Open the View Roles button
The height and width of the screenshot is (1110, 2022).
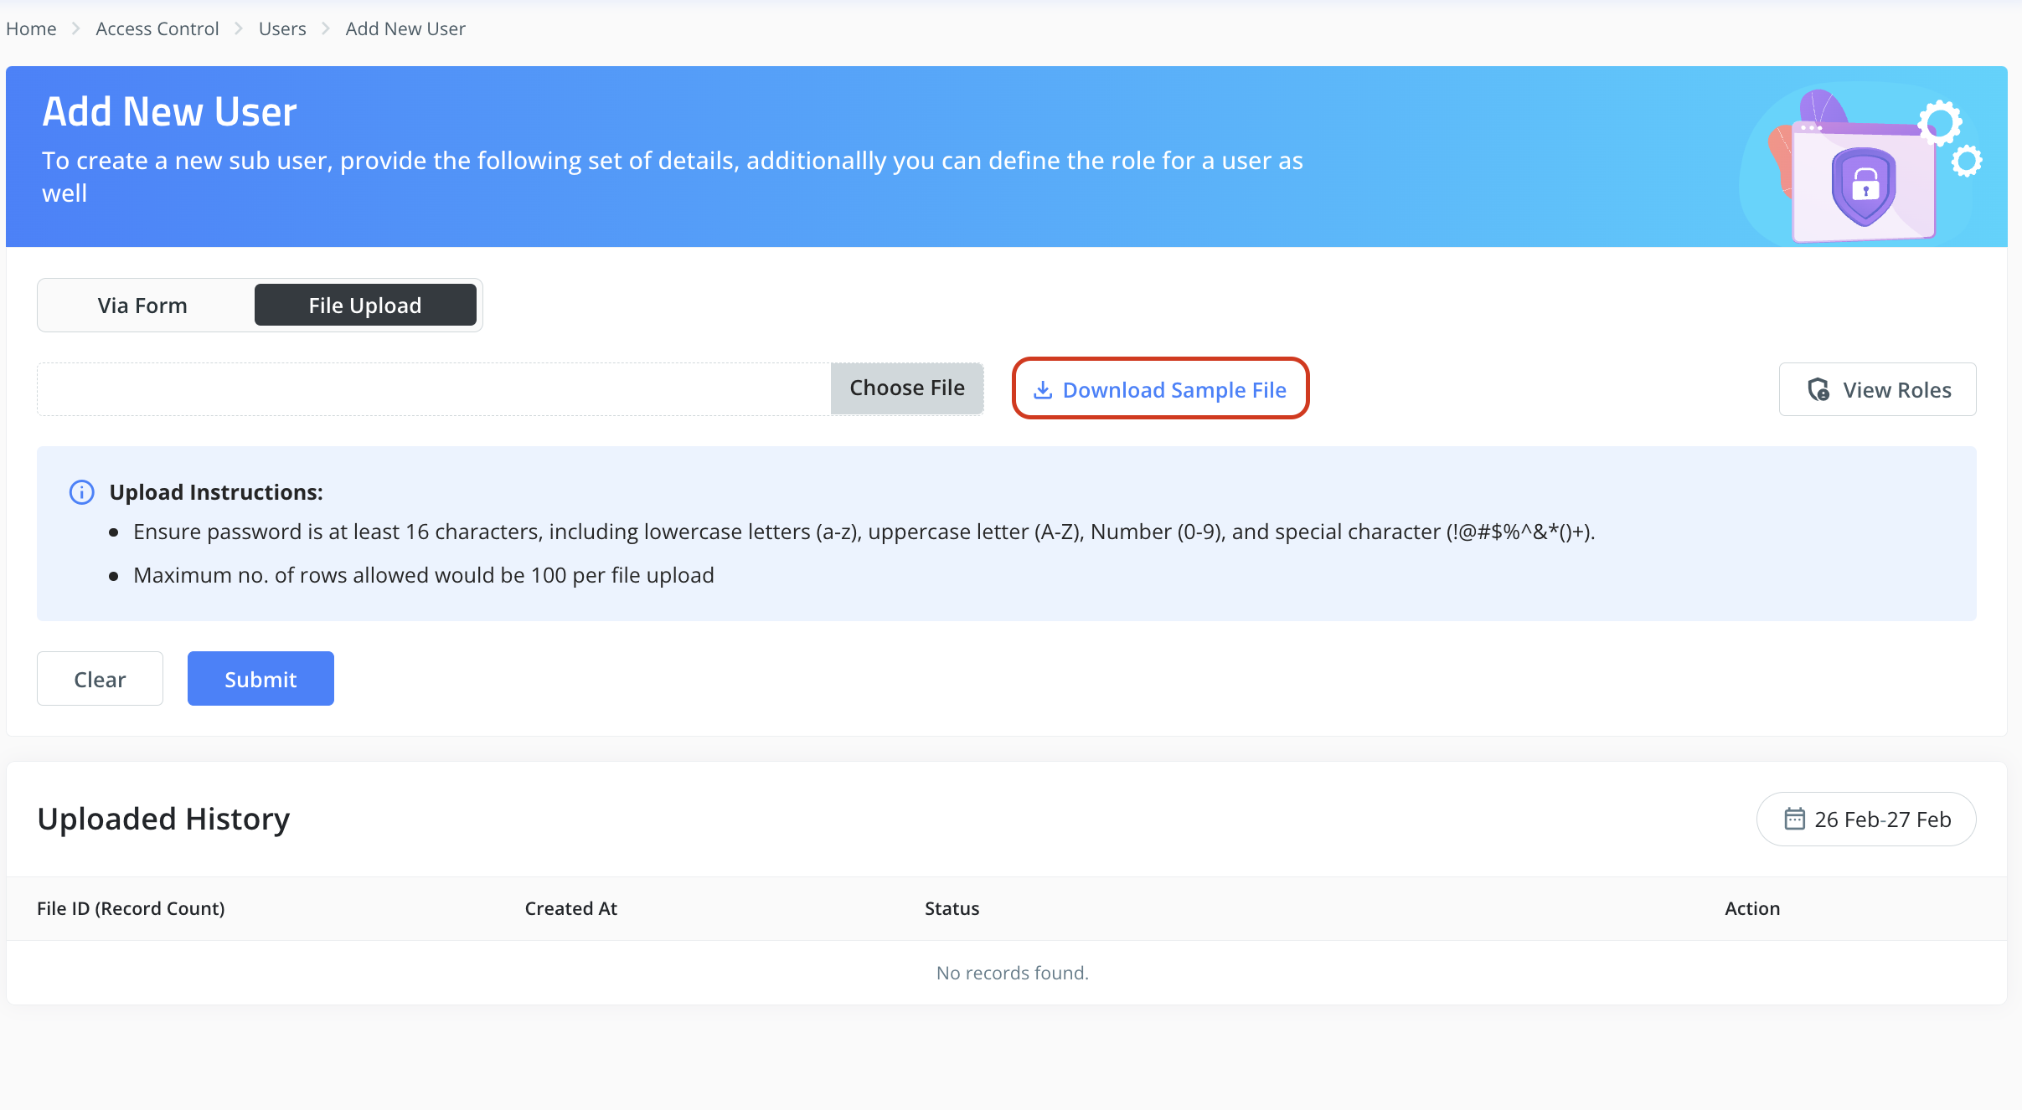pos(1877,389)
